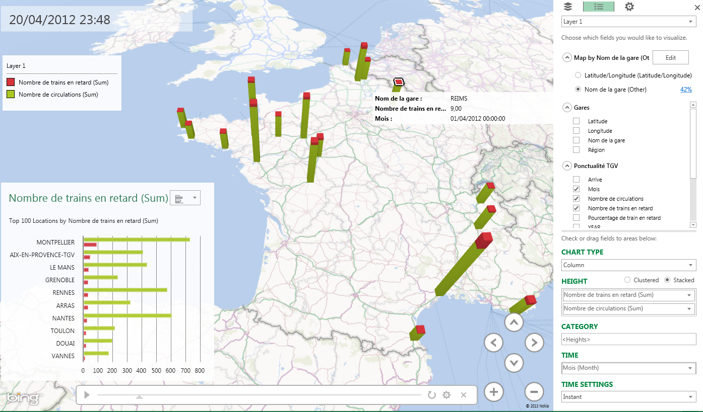703x412 pixels.
Task: Pan the map up with the arrow control
Action: 514,322
